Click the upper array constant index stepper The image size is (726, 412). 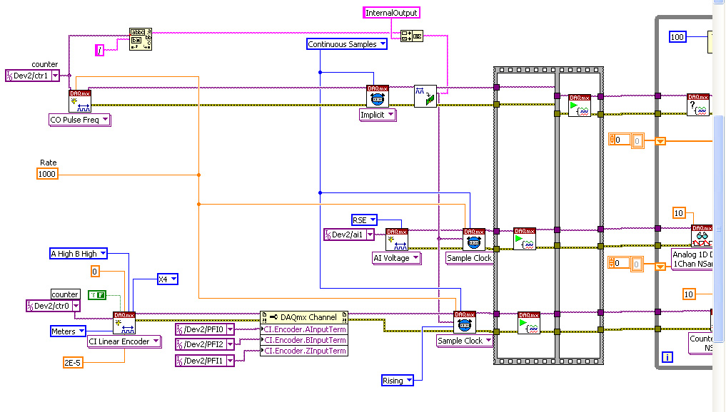(612, 139)
